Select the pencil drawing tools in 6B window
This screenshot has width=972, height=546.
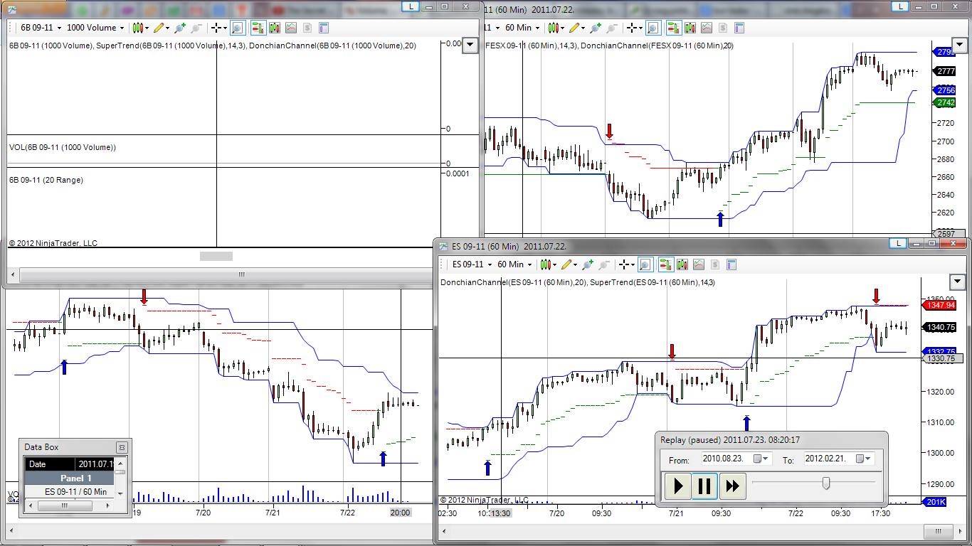161,28
